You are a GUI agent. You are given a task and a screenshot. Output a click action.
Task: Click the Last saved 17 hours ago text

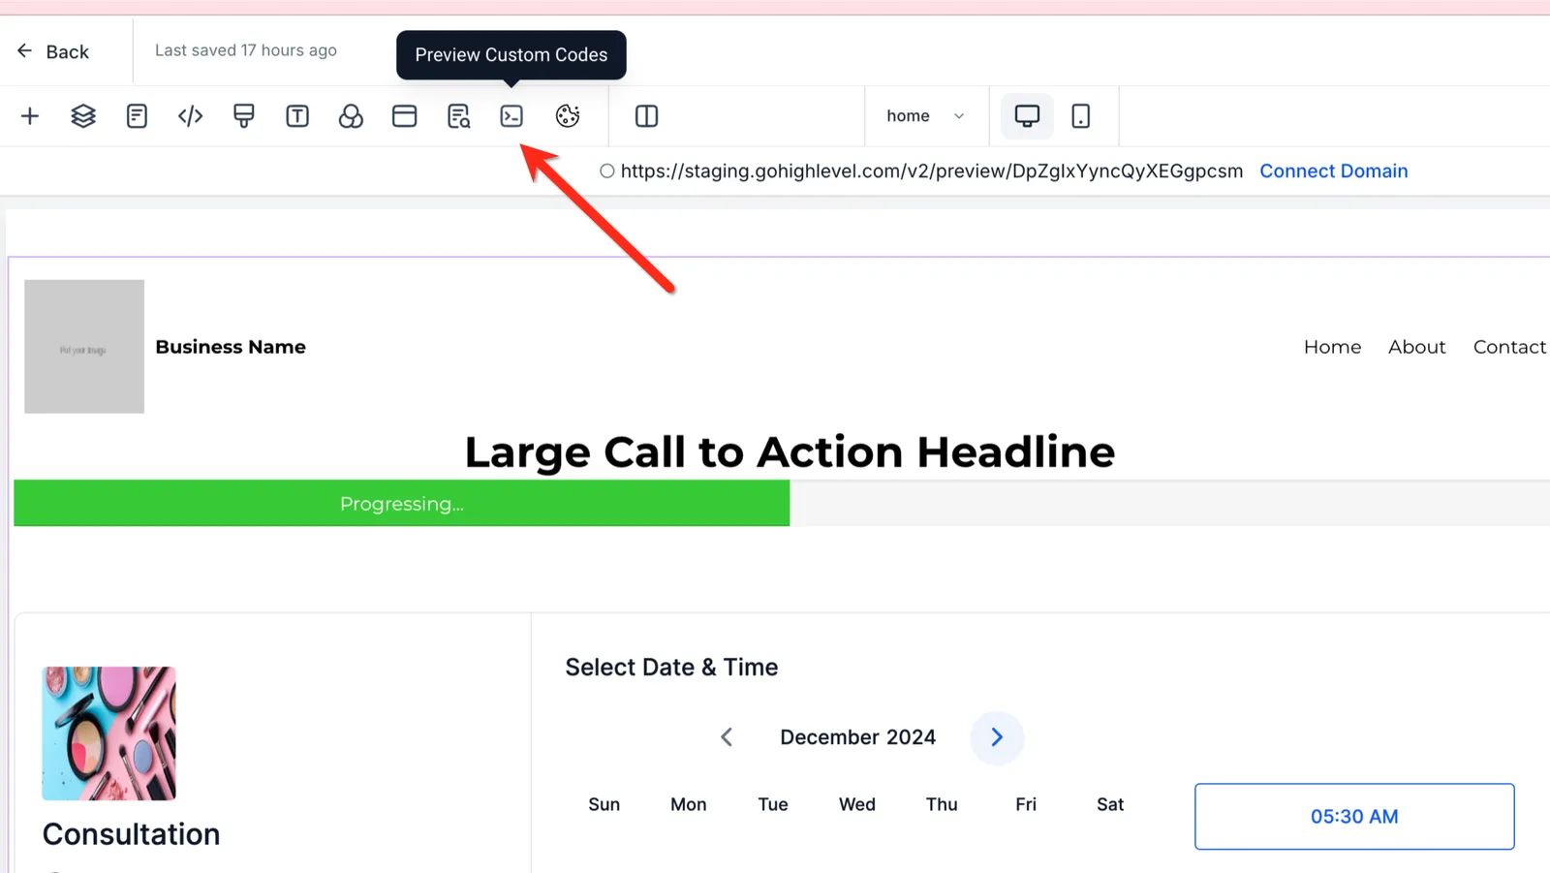(x=246, y=50)
